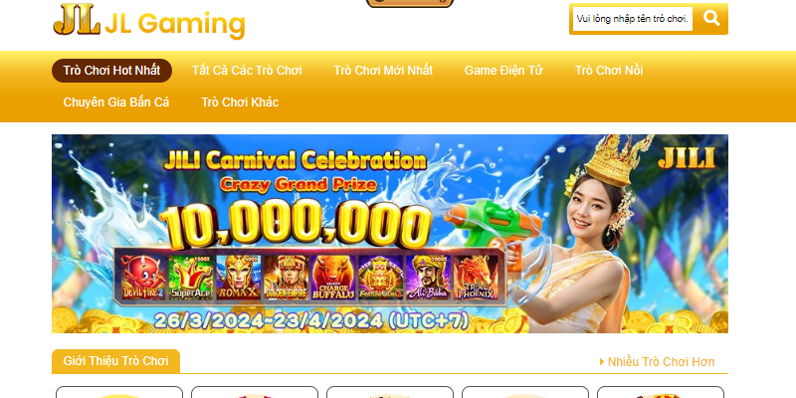
Task: Open the Trò Chơi Mới Nhất tab
Action: pos(383,71)
